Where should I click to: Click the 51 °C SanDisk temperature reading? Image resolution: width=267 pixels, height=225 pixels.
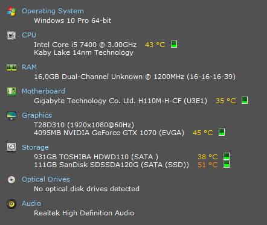(208, 165)
